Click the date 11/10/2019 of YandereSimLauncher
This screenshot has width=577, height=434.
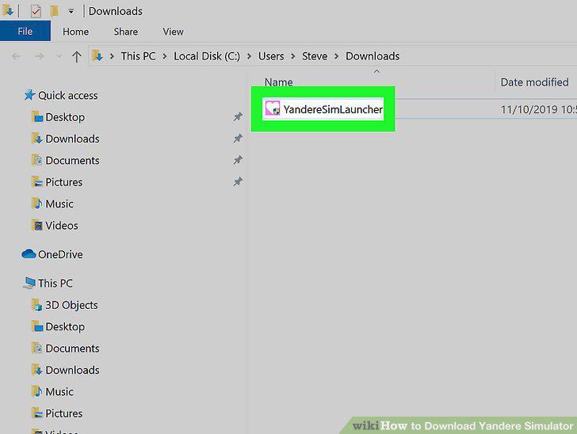tap(529, 109)
